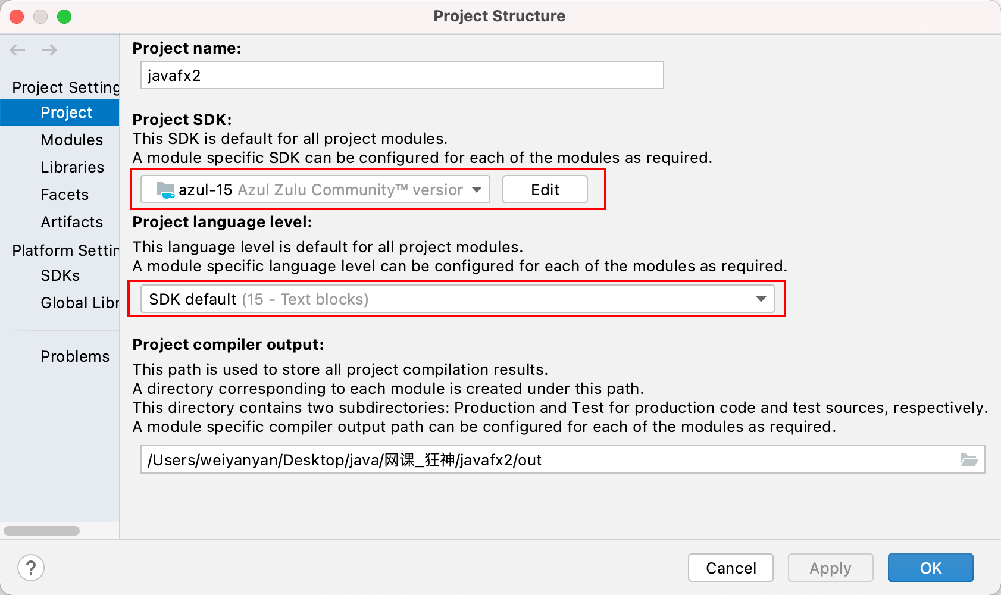Expand the Project language level dropdown
The image size is (1001, 595).
click(x=457, y=299)
